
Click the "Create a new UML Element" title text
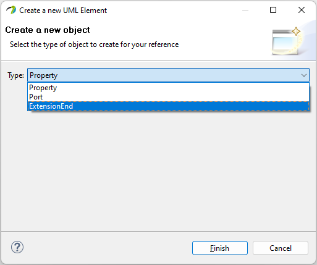[x=63, y=11]
